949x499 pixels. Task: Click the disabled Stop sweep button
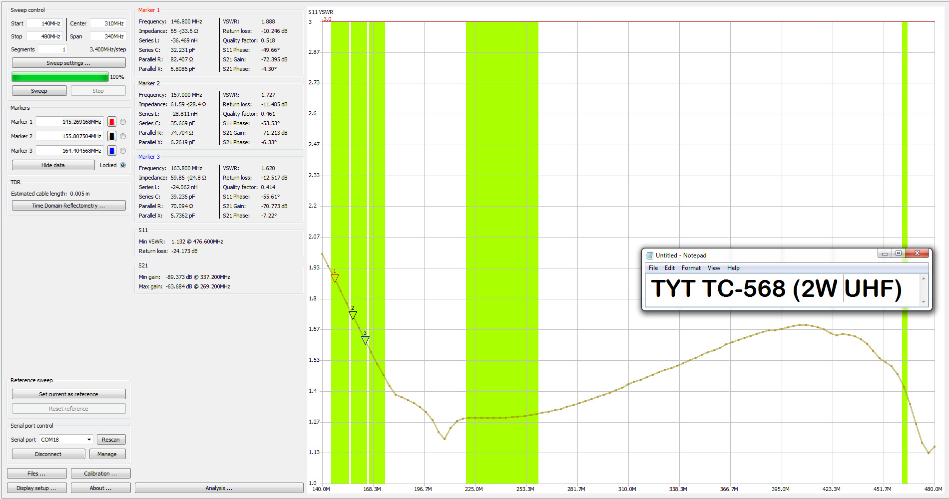point(98,91)
